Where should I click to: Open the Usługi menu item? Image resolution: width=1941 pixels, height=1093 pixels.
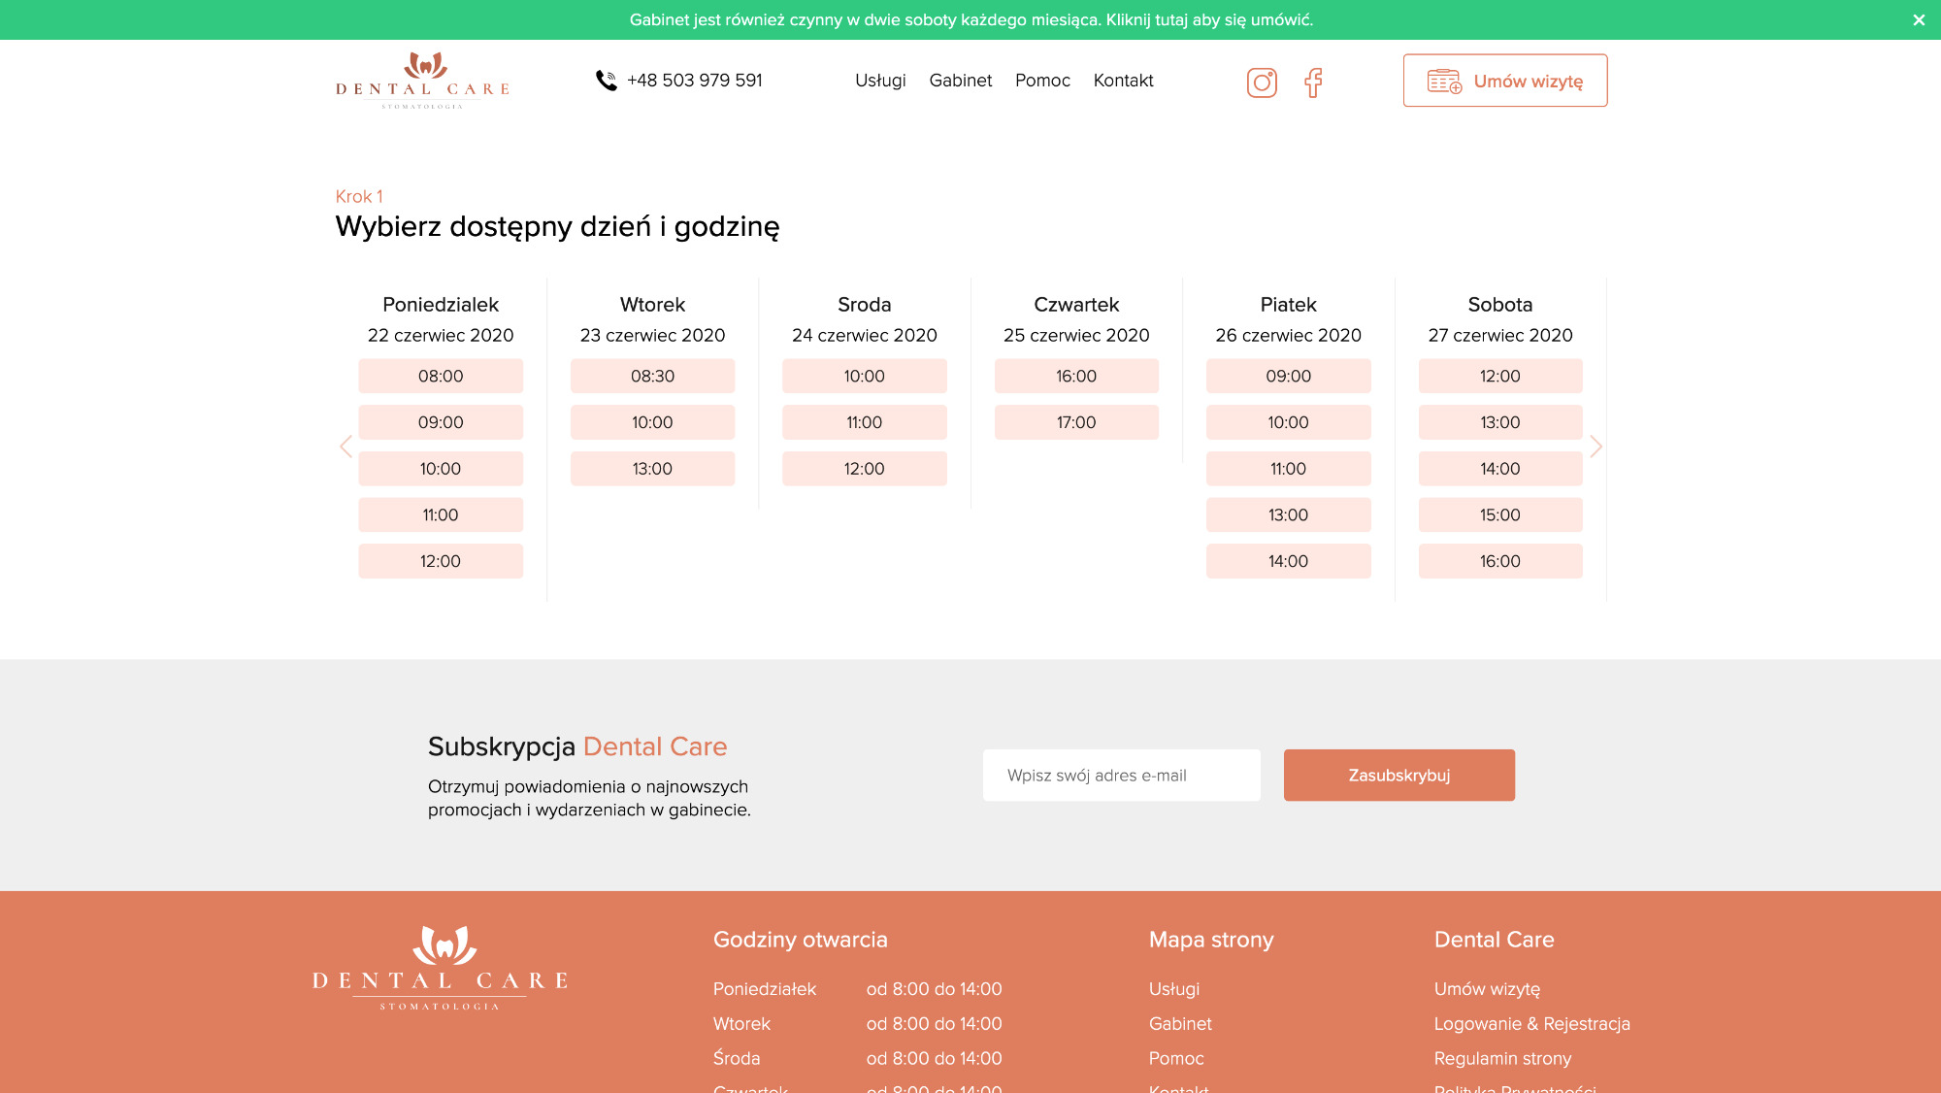(x=880, y=81)
